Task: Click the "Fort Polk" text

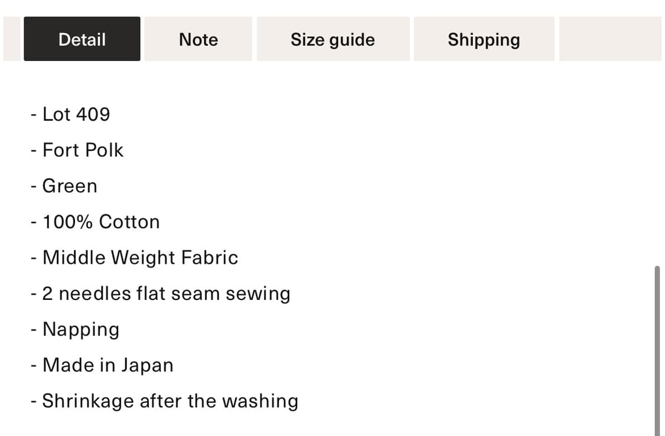Action: pyautogui.click(x=83, y=150)
